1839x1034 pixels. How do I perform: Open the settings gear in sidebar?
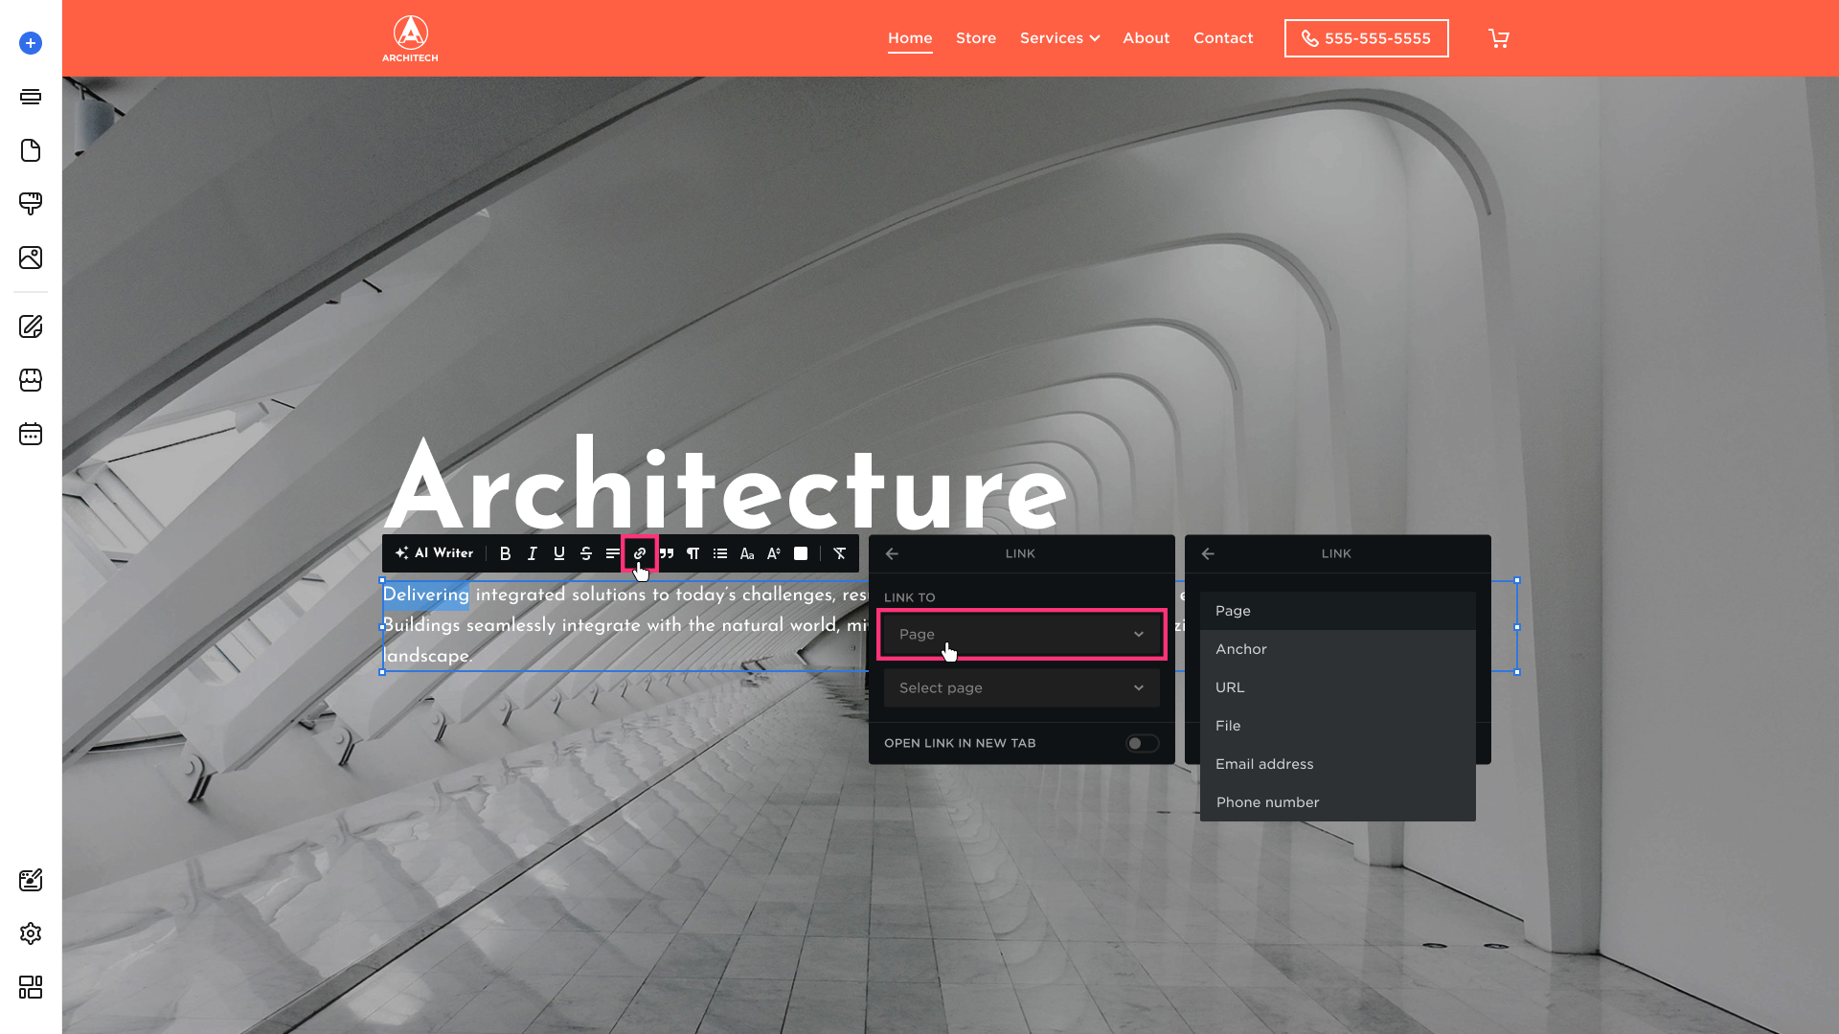click(x=31, y=933)
